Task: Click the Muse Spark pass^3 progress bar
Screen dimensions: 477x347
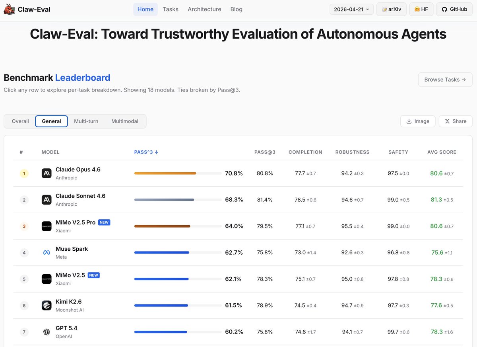Action: tap(178, 253)
